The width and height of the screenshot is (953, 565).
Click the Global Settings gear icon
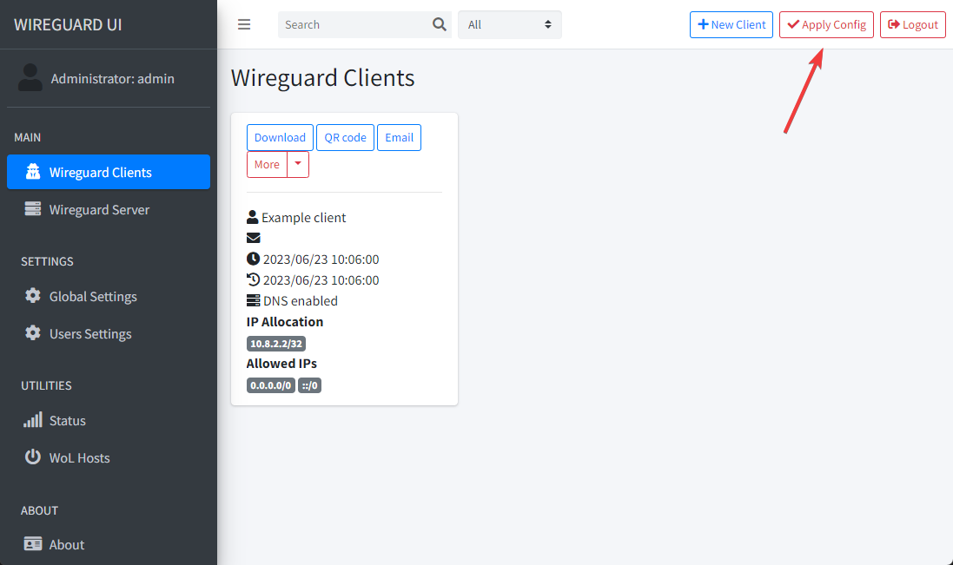(33, 296)
